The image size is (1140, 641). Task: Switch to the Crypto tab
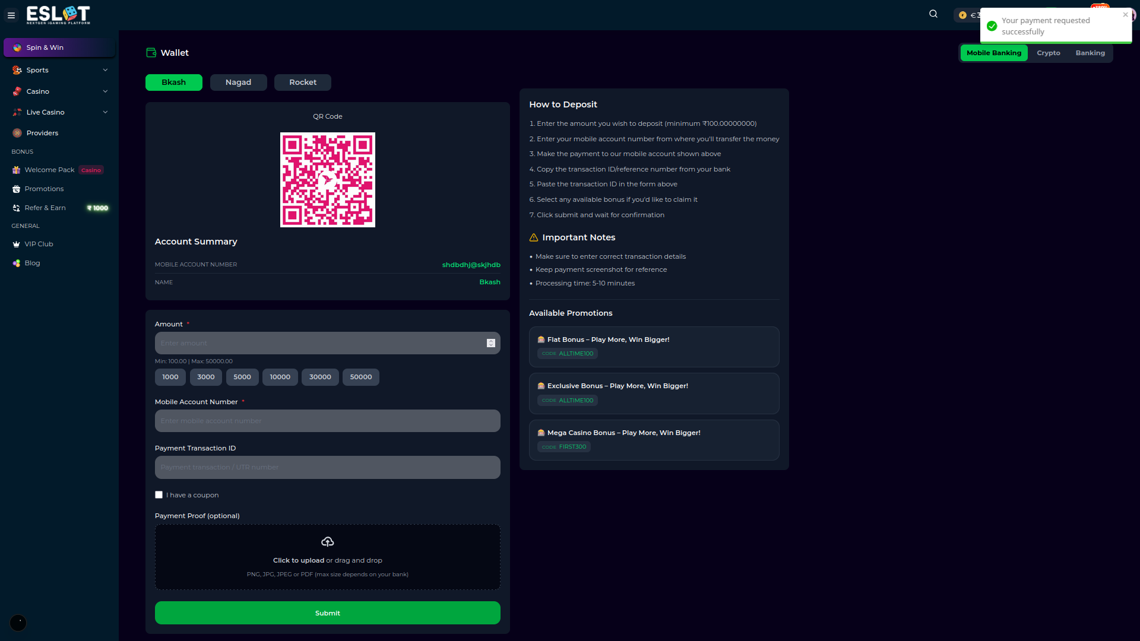[x=1048, y=53]
